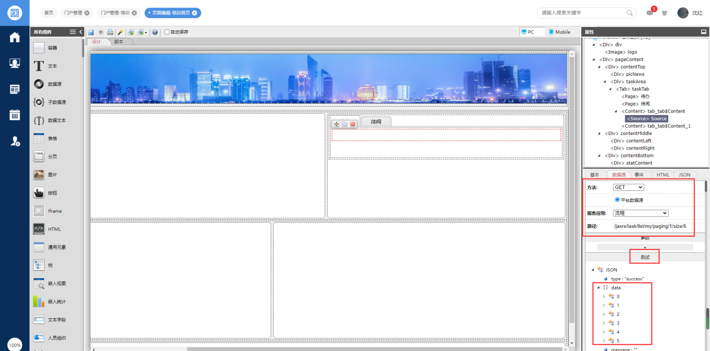Screen dimensions: 710x351
Task: Open the 事件 tab in the properties panel
Action: [x=639, y=175]
